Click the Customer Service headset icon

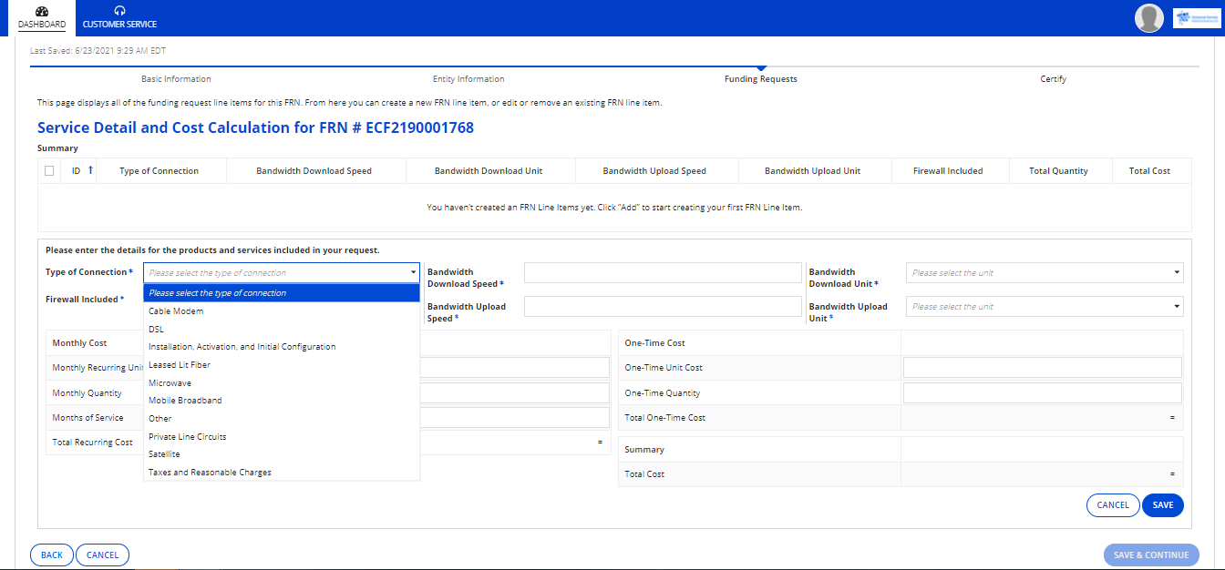click(118, 10)
